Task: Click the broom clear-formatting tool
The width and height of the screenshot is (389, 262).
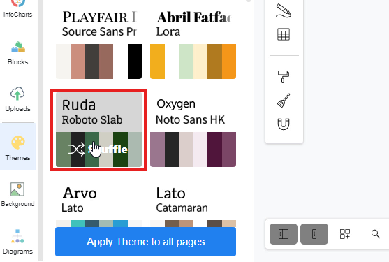Action: coord(284,101)
